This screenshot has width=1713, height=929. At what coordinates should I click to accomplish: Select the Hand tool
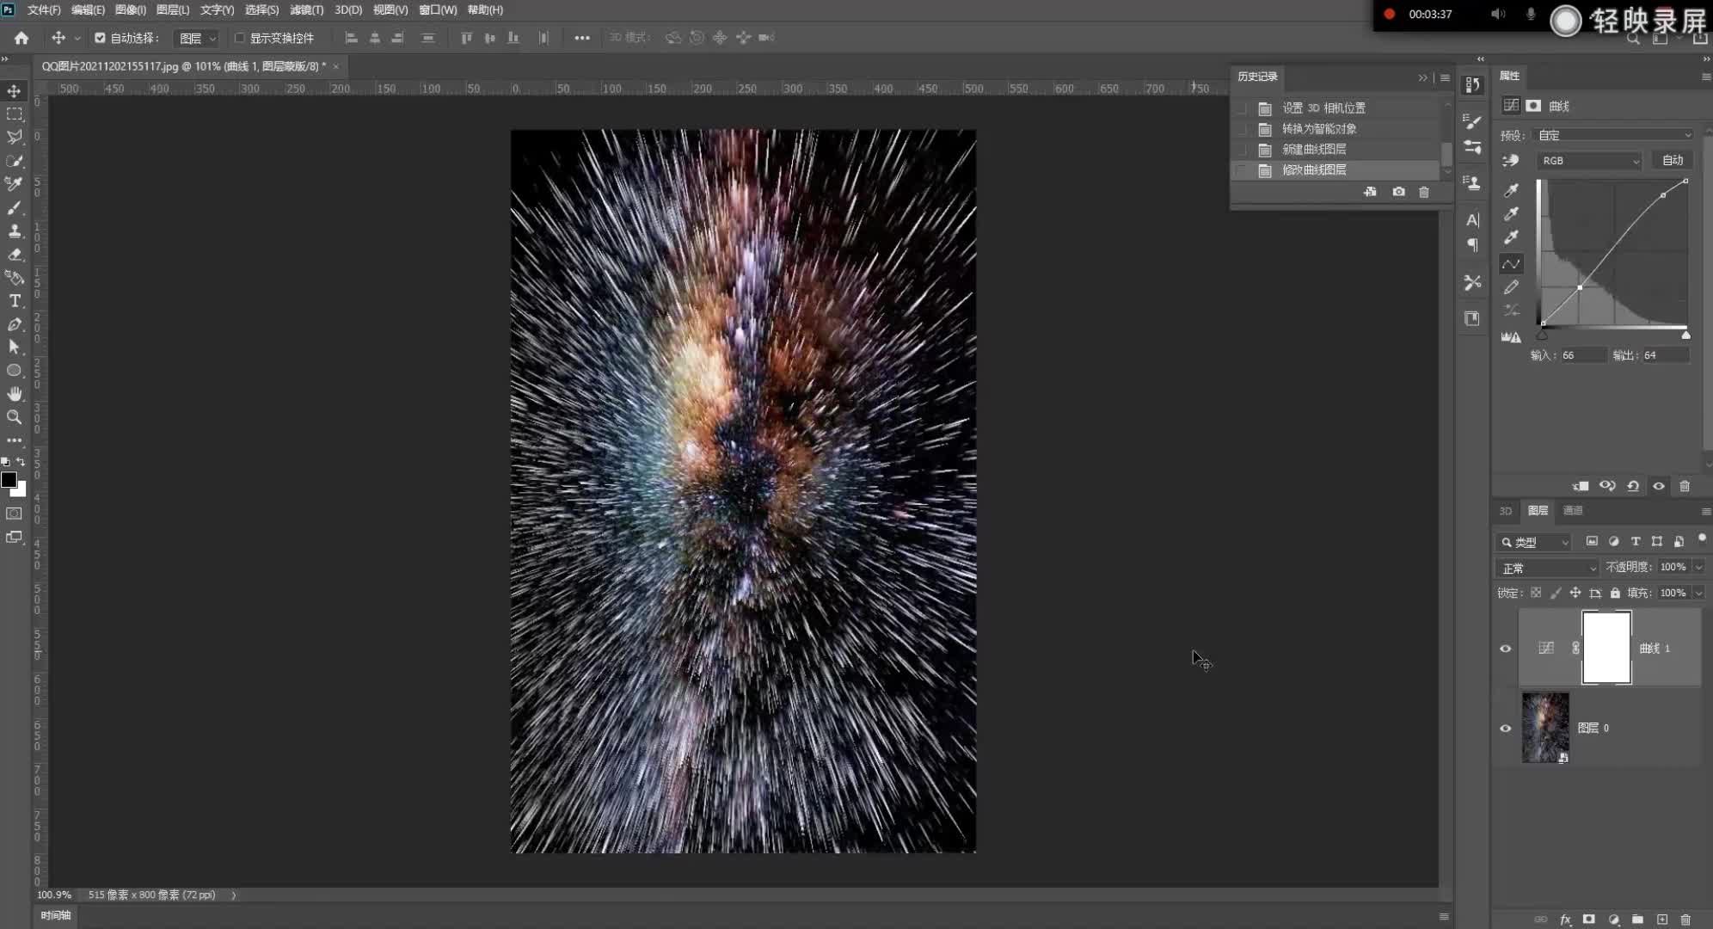click(14, 394)
